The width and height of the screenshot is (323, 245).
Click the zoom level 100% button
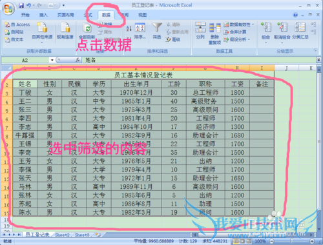(x=260, y=241)
